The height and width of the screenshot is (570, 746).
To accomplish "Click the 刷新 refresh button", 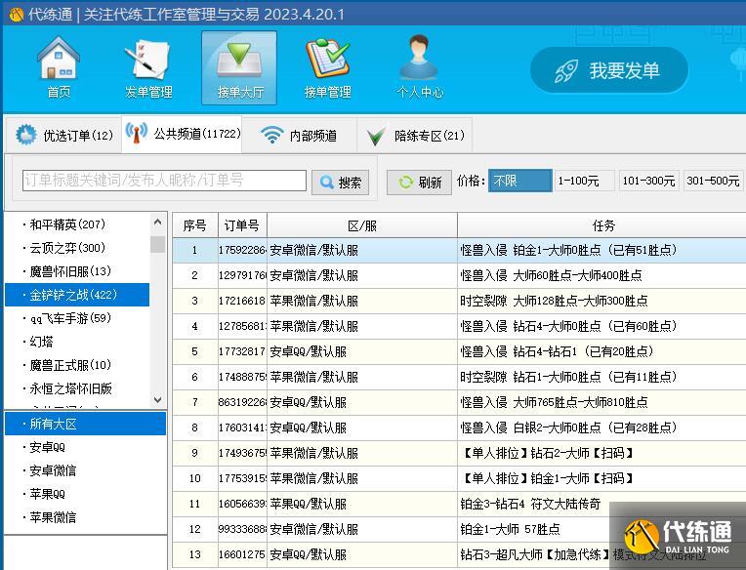I will coord(419,182).
